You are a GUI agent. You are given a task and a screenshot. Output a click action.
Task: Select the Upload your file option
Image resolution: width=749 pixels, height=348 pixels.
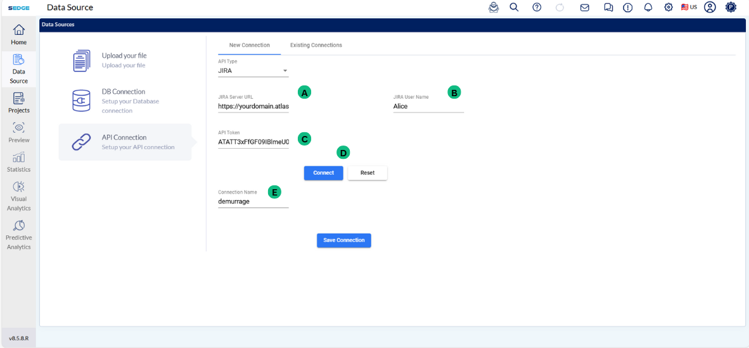click(x=125, y=60)
